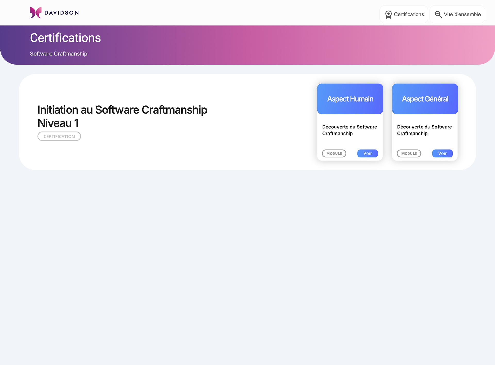Open the Certifications nav item
Viewport: 495px width, 365px height.
tap(409, 14)
